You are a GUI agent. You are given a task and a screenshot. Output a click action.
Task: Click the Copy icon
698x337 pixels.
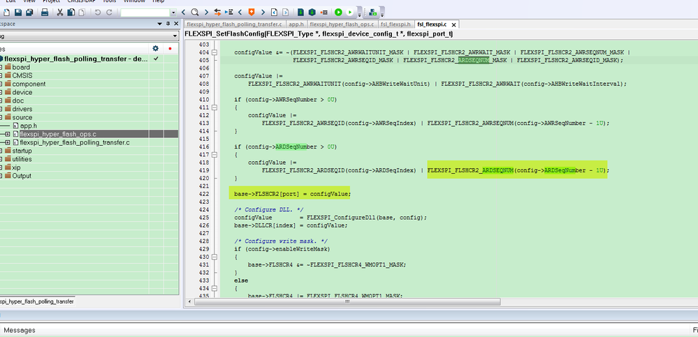coord(71,13)
